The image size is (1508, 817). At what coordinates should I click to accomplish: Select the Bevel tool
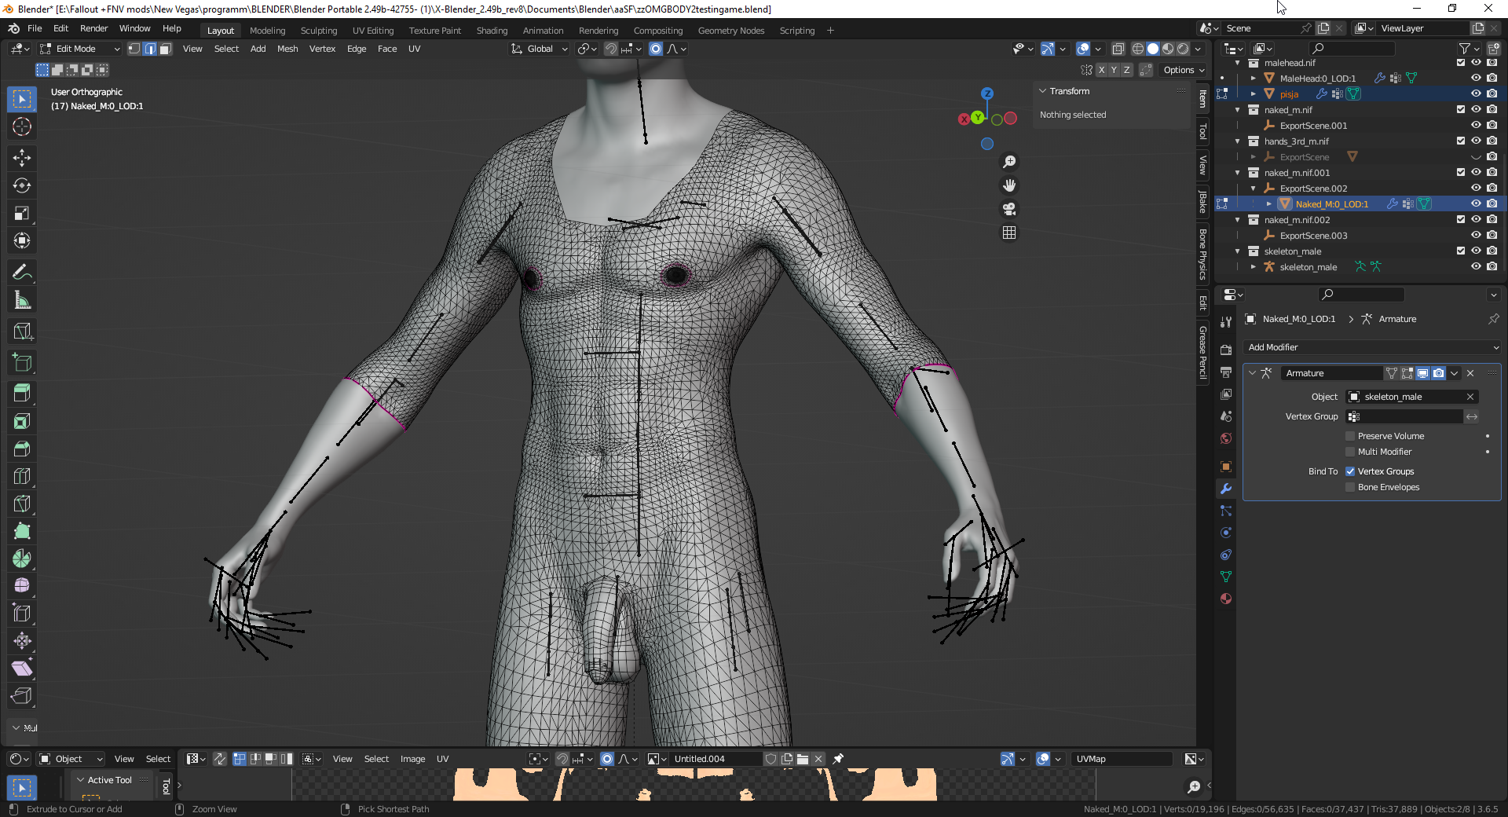pos(22,449)
